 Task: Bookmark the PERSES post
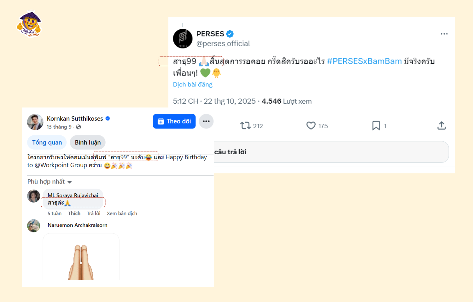tap(376, 126)
